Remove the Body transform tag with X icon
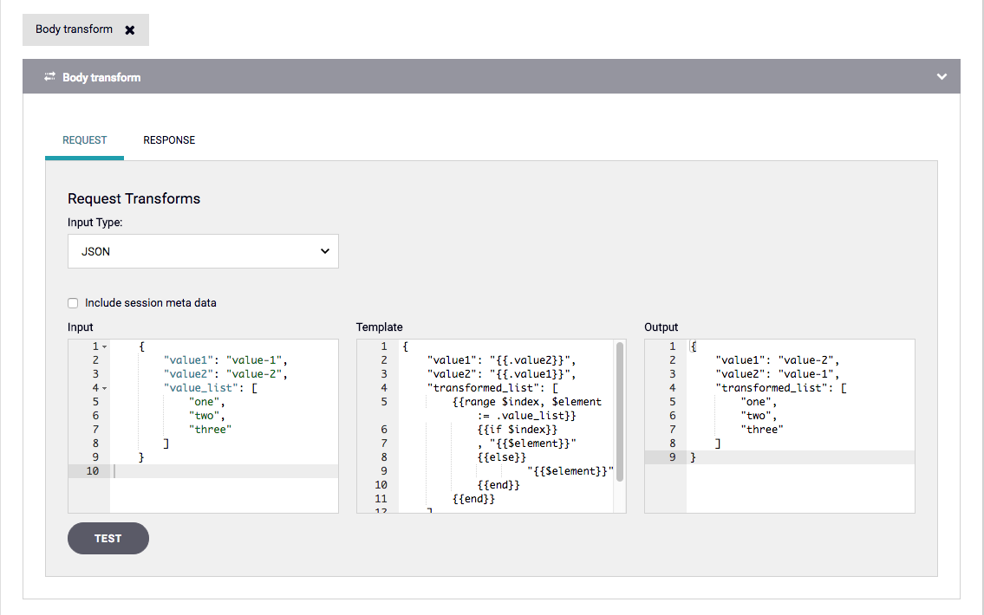This screenshot has height=615, width=984. point(130,29)
